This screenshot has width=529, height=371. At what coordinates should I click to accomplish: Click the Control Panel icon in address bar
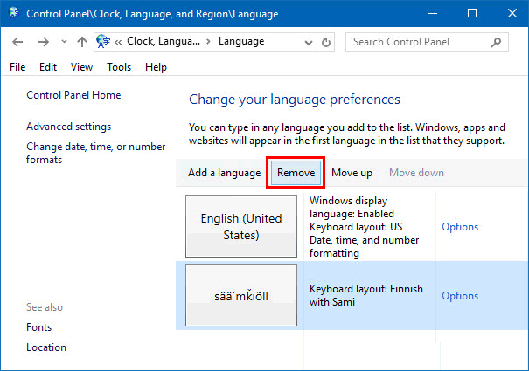point(102,42)
